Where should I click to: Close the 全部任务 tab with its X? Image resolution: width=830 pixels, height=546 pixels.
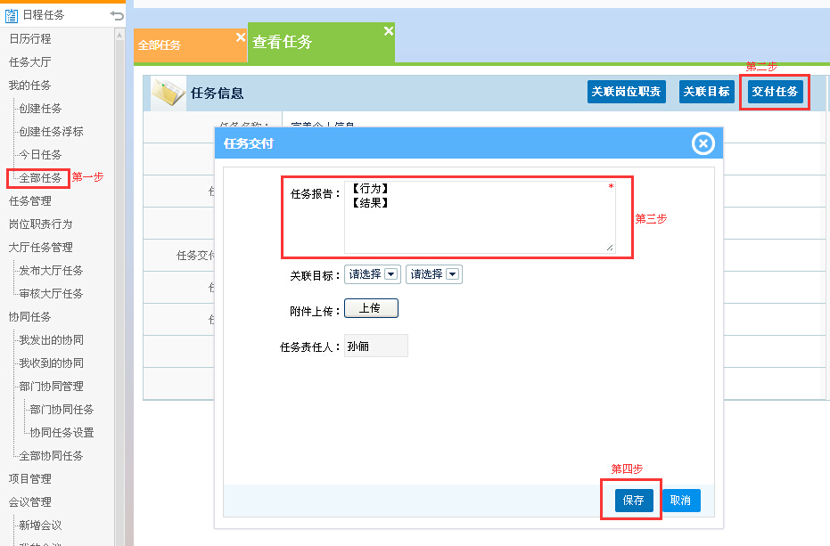[240, 37]
